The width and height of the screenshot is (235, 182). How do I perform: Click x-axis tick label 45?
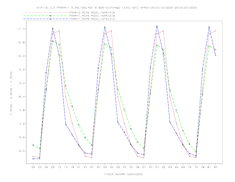[131, 167]
